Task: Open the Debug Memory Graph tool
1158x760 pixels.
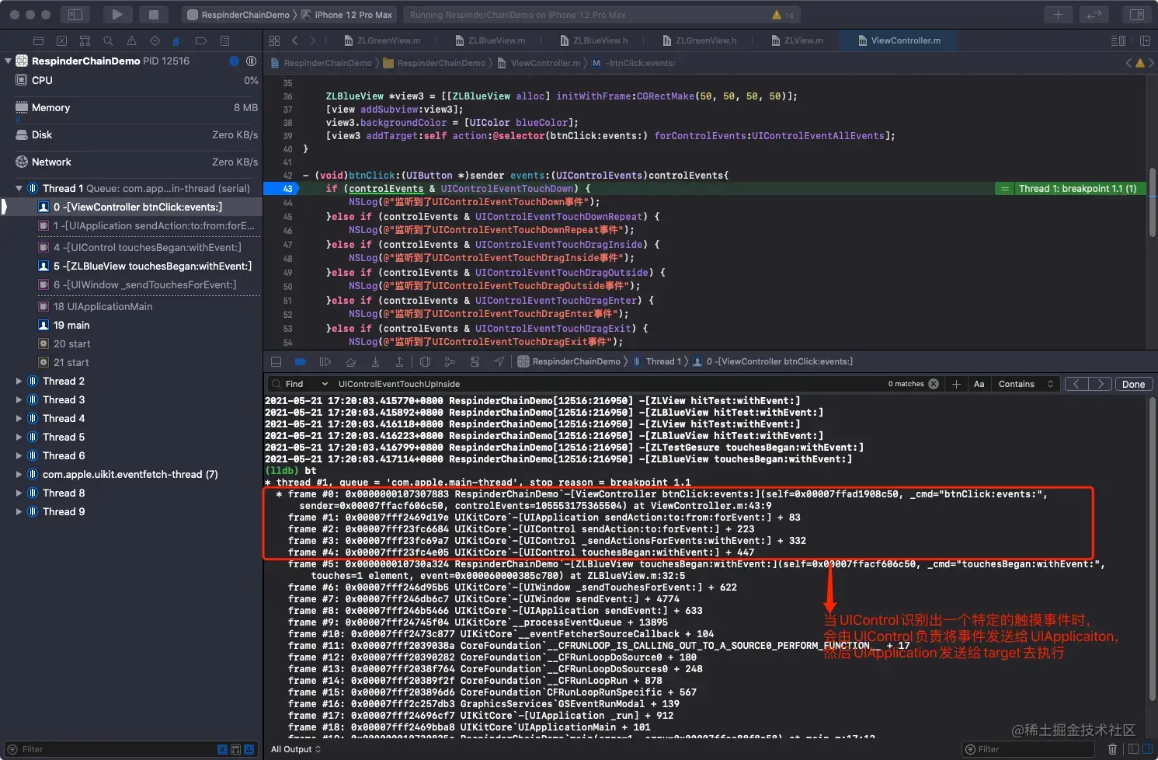Action: (x=450, y=361)
